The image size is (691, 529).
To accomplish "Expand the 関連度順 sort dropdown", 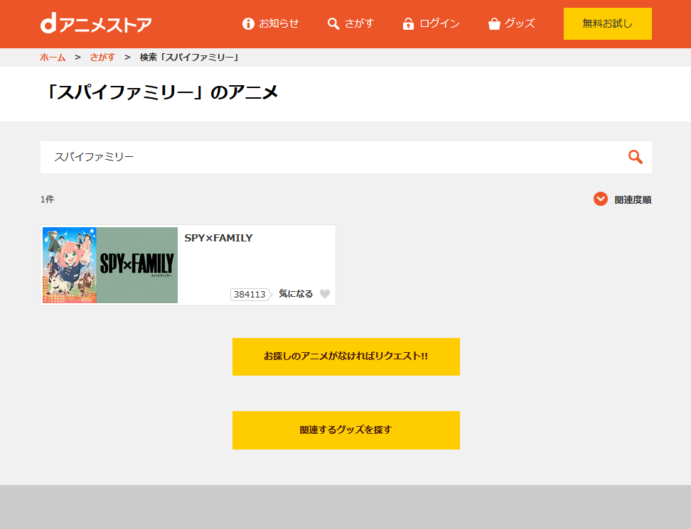I will coord(622,200).
